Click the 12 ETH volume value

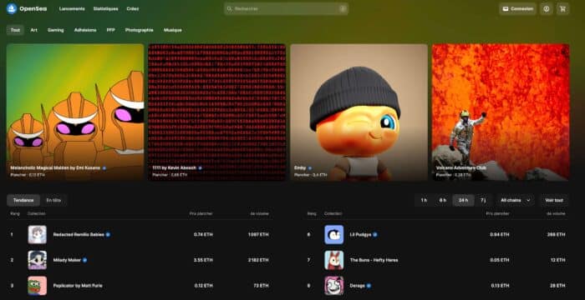(x=558, y=260)
